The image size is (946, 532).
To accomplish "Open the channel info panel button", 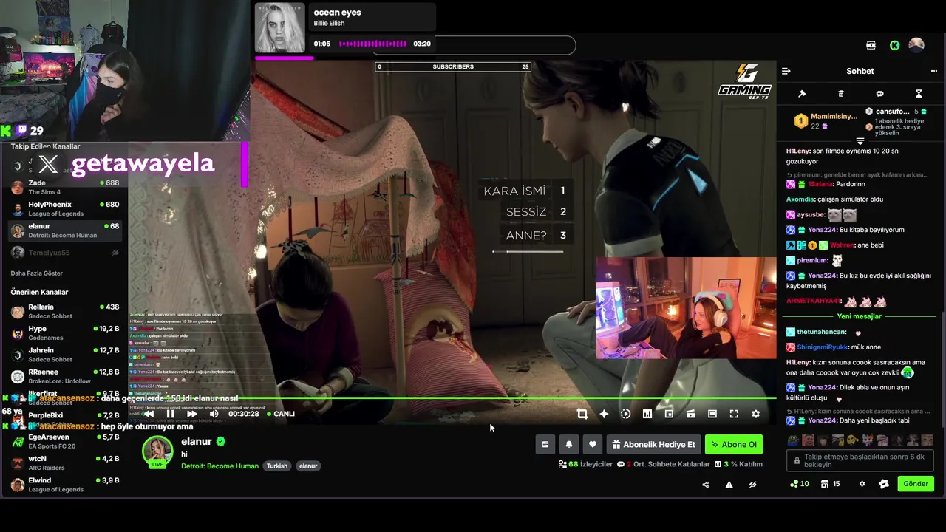I will (545, 444).
